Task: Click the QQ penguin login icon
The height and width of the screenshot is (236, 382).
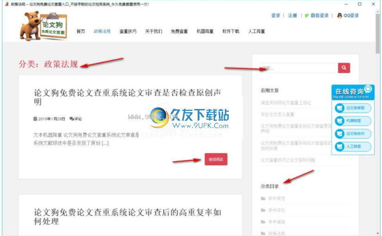Action: (340, 16)
